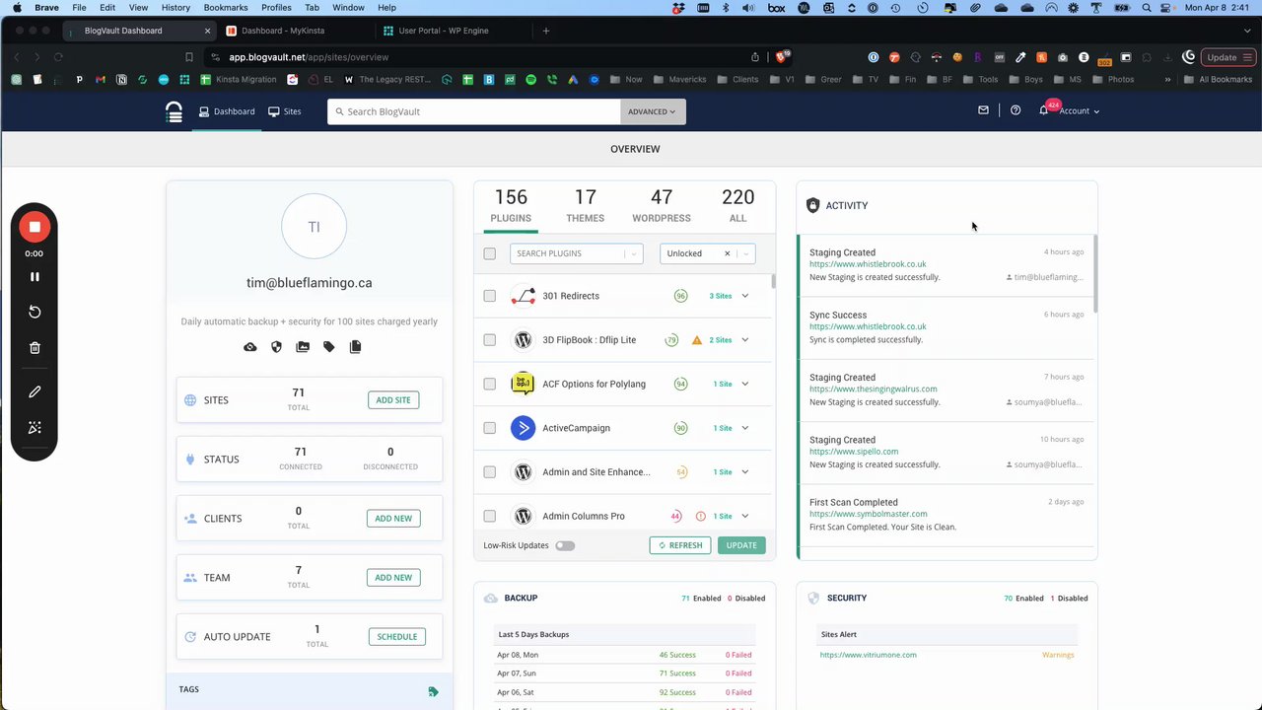Click the Activity panel scrollbar
The width and height of the screenshot is (1262, 710).
pyautogui.click(x=1095, y=274)
